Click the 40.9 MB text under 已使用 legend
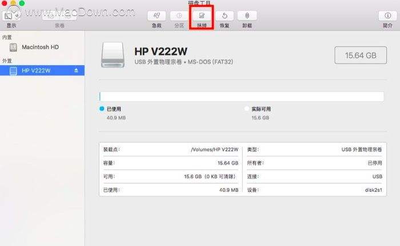The width and height of the screenshot is (400, 246). [x=116, y=118]
